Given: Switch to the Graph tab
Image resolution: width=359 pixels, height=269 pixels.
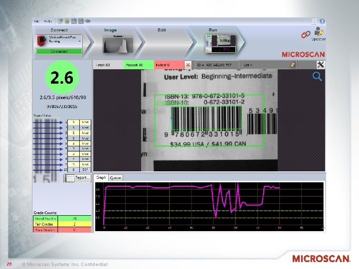Looking at the screenshot, I should [x=101, y=177].
